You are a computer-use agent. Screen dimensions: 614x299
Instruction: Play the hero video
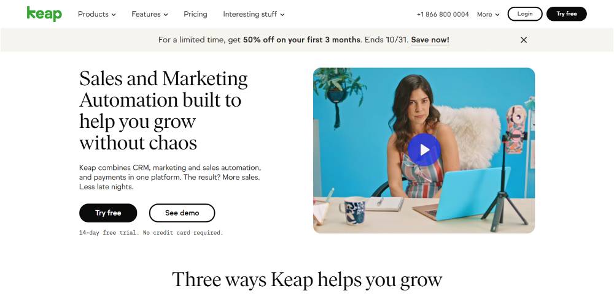[424, 149]
